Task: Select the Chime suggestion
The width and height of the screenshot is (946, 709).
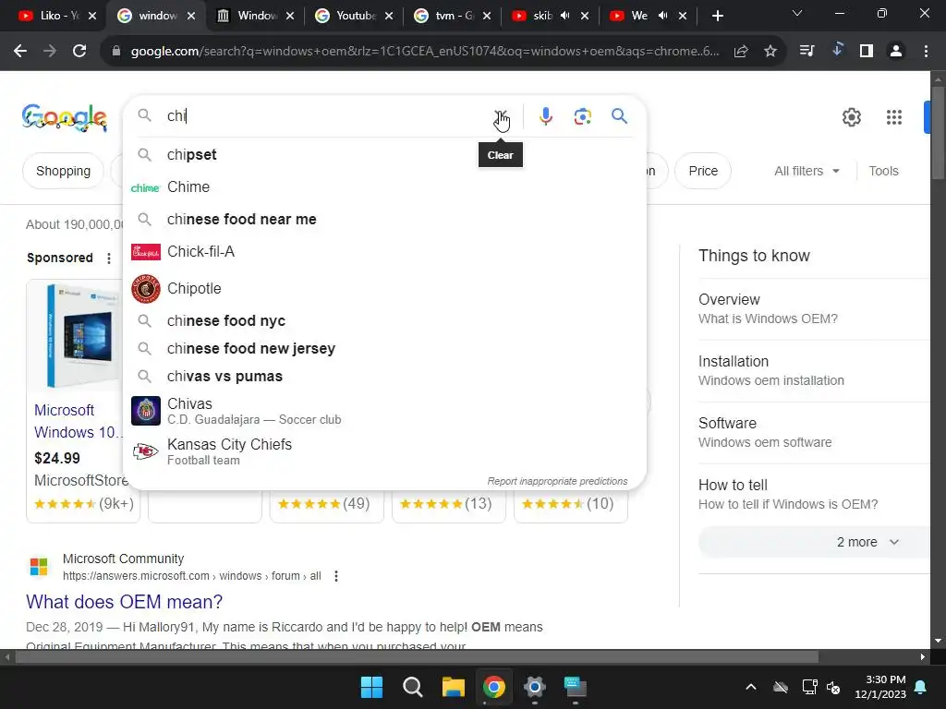Action: click(384, 186)
